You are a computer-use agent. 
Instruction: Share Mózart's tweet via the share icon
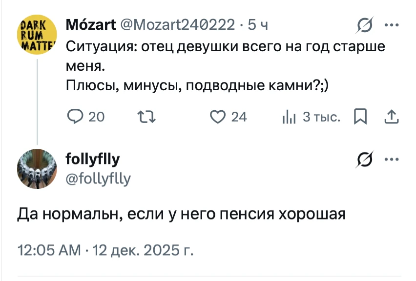pos(392,117)
